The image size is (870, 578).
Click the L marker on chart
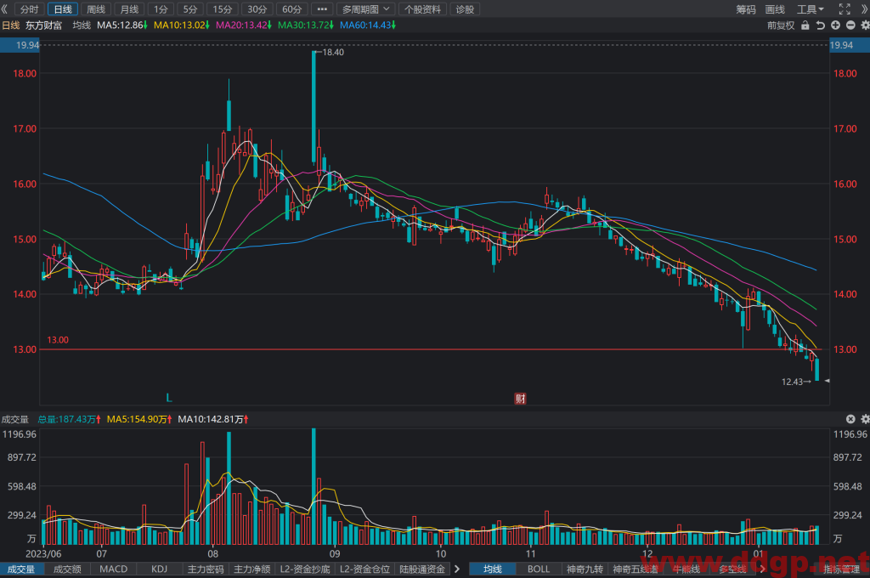(x=169, y=398)
